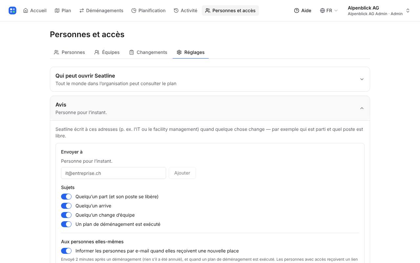Click the clipboard icon on Changements tab
Viewport: 420px width, 263px height.
pos(132,52)
